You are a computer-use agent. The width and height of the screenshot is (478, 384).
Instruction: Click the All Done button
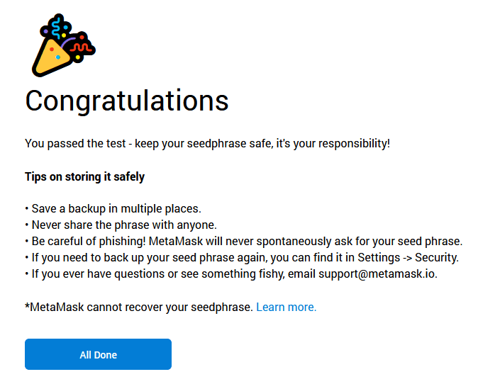(x=98, y=354)
